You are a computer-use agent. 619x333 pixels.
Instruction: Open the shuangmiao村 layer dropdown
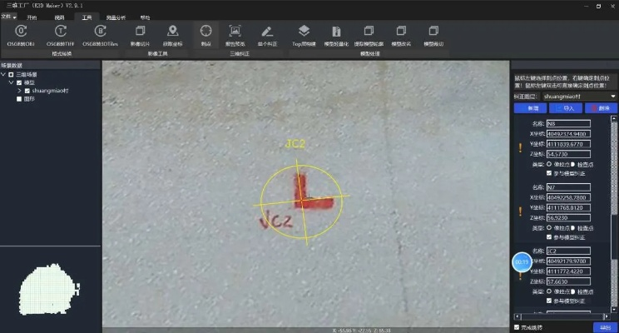pos(578,97)
